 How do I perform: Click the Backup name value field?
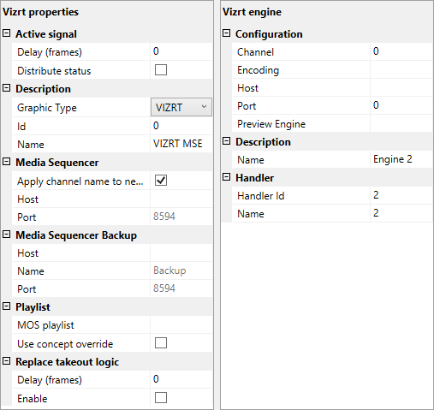tap(181, 270)
